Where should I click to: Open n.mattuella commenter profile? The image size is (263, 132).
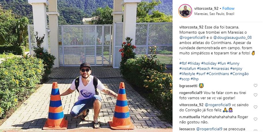tap(190, 117)
